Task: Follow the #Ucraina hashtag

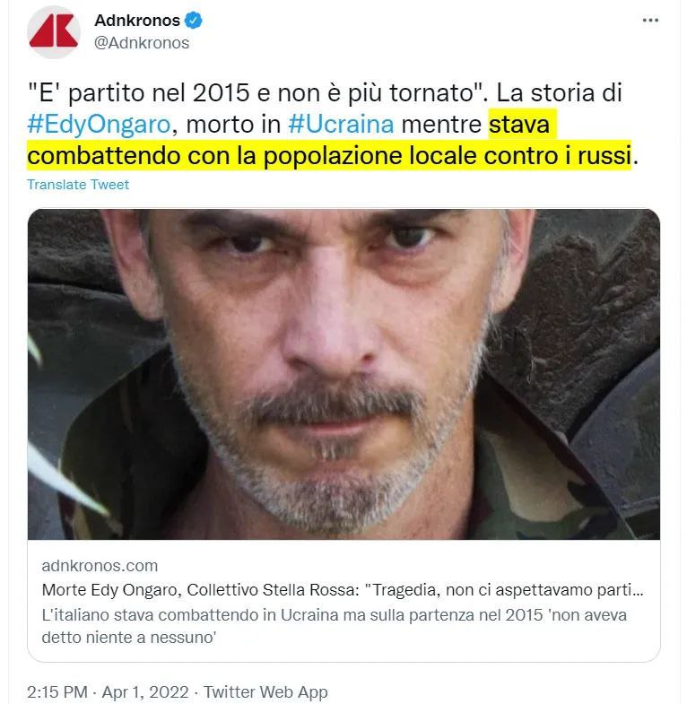Action: (341, 125)
